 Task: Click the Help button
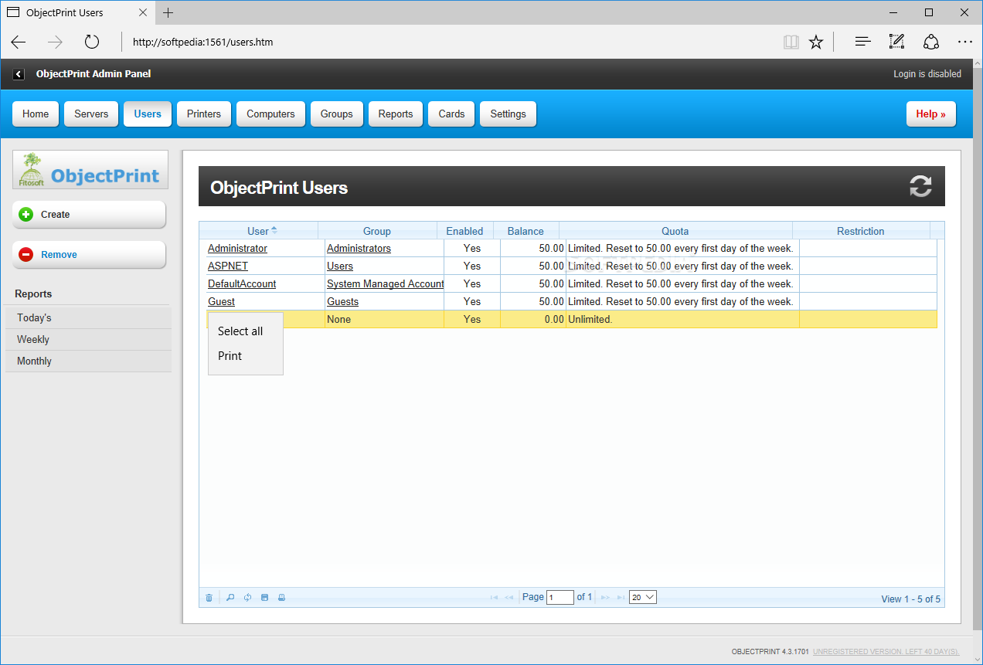click(930, 114)
